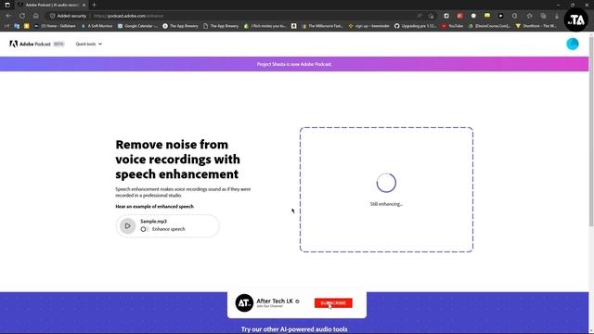Image resolution: width=594 pixels, height=334 pixels.
Task: Open the user profile avatar menu
Action: (573, 44)
